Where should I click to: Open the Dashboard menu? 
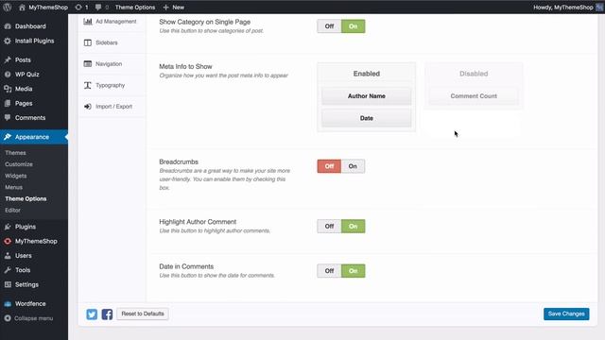tap(30, 26)
